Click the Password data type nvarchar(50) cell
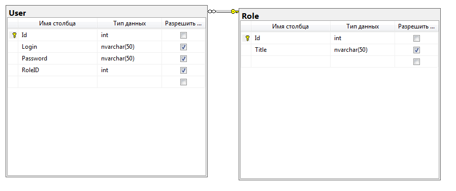This screenshot has height=191, width=456. [x=129, y=58]
